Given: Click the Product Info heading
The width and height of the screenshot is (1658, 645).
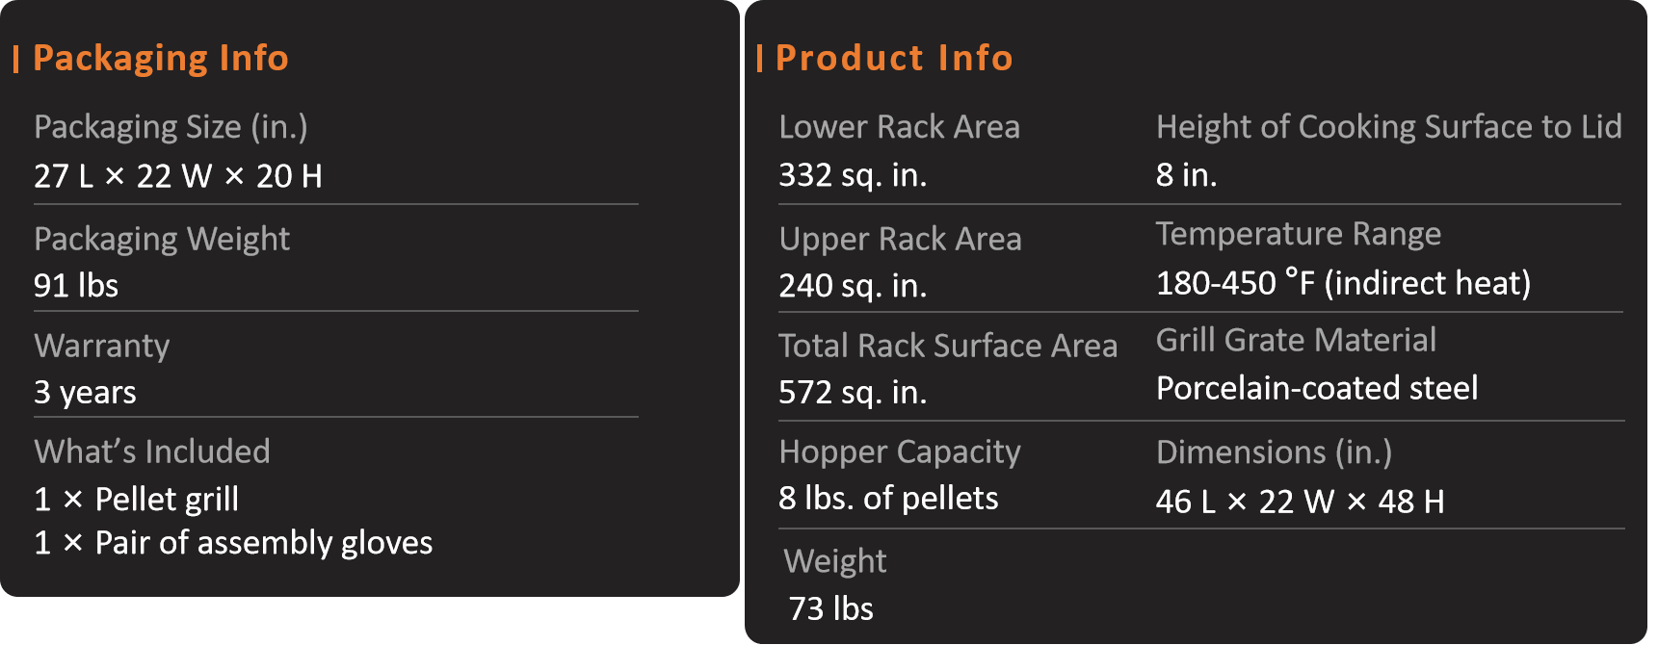Looking at the screenshot, I should click(x=894, y=58).
